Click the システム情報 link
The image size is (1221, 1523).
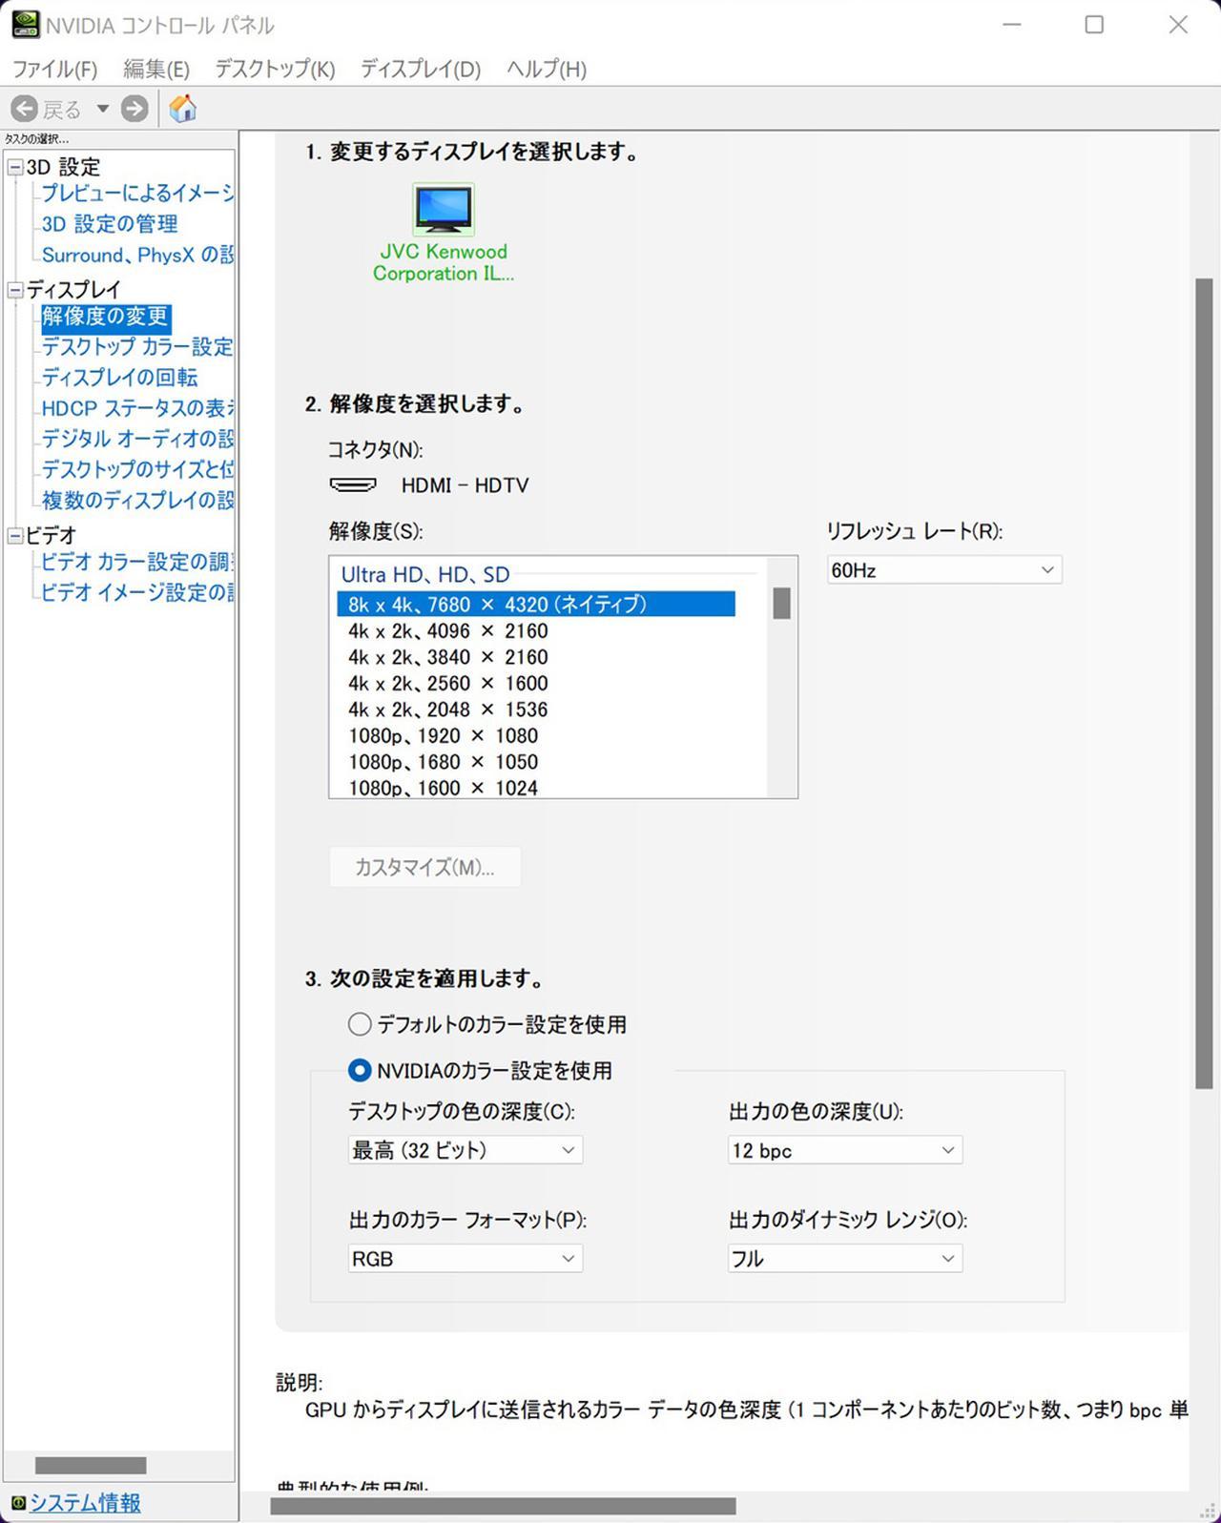pos(85,1504)
